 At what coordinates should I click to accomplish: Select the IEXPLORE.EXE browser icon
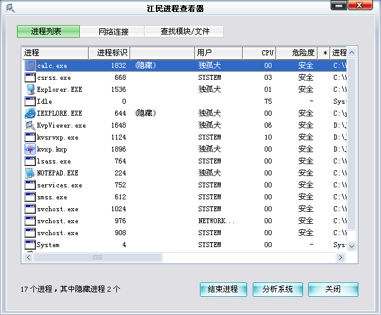coord(30,113)
